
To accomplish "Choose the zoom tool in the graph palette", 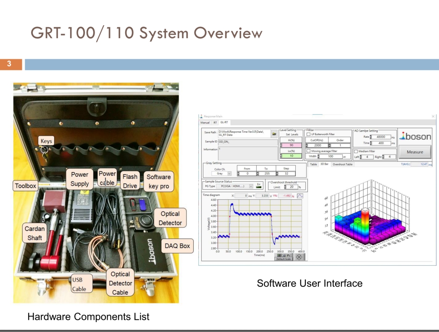I will (284, 255).
